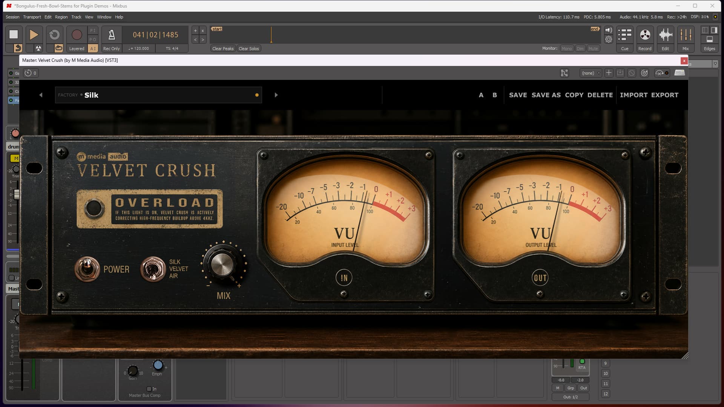
Task: Toggle auto-input AI button
Action: pyautogui.click(x=93, y=49)
